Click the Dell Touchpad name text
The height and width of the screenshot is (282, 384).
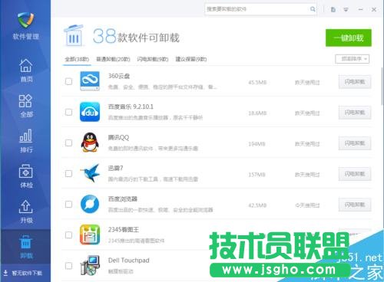tap(129, 261)
